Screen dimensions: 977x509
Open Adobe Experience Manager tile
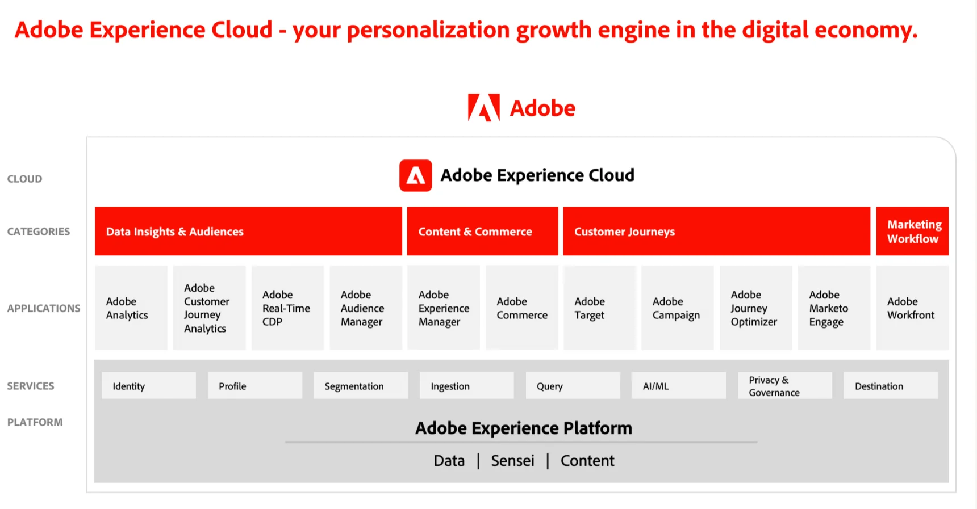[444, 308]
